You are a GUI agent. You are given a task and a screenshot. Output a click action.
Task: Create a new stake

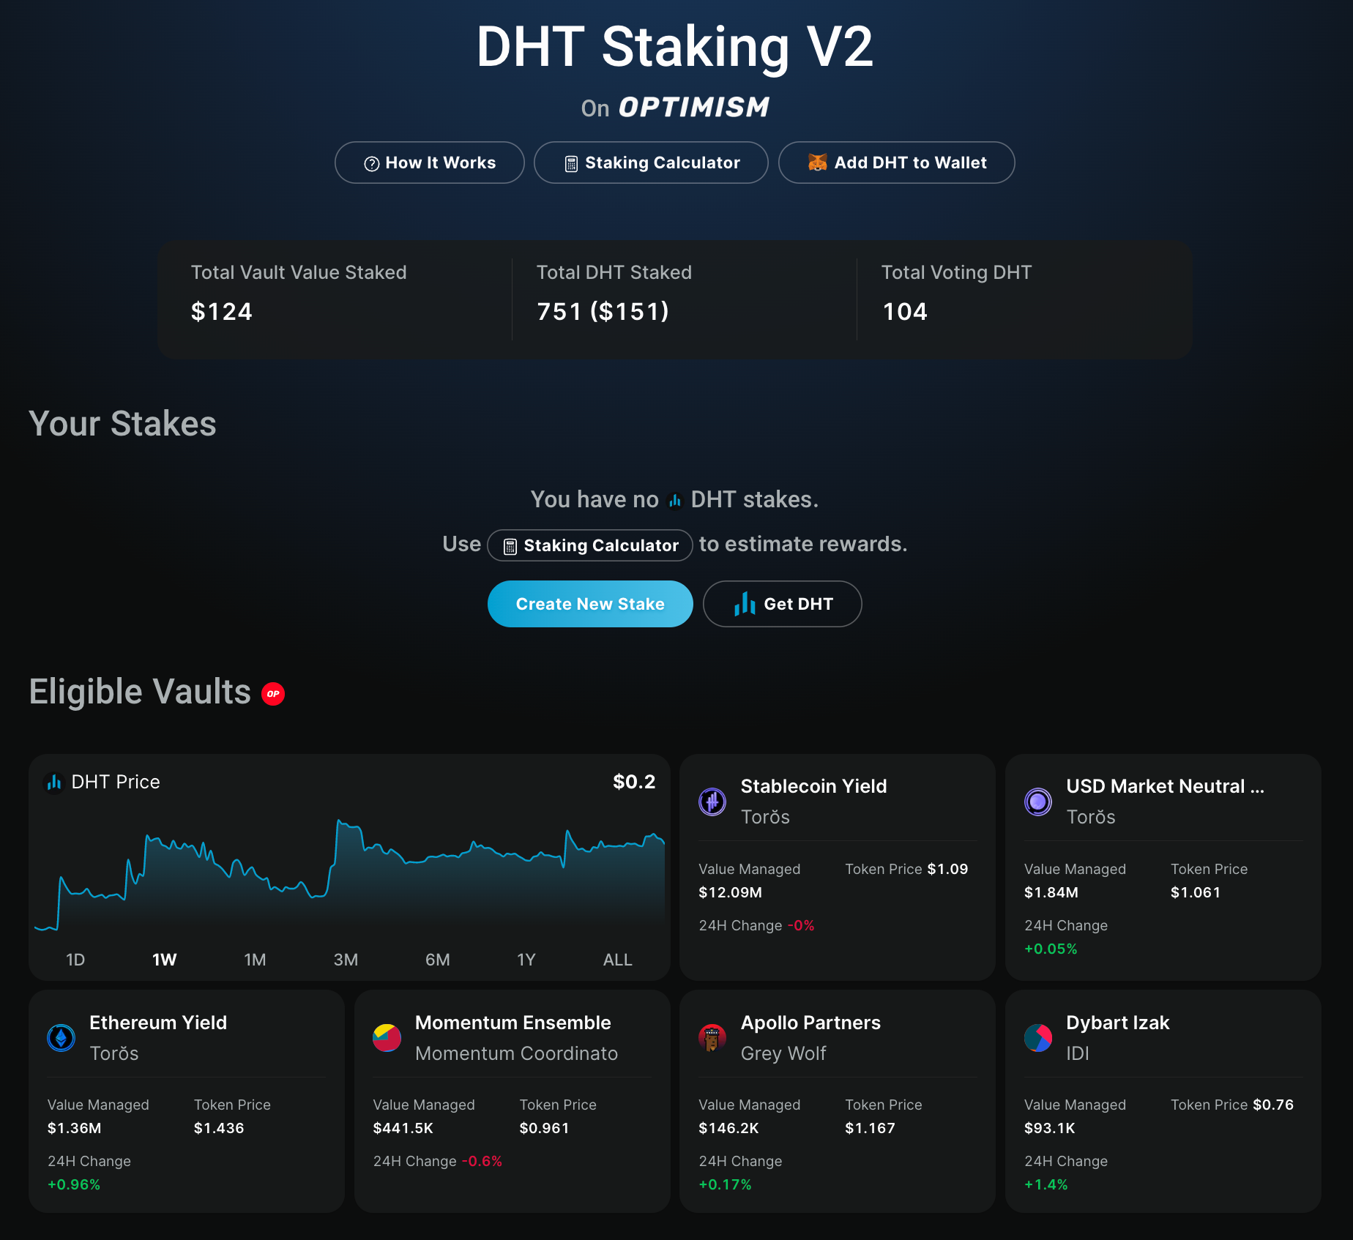pyautogui.click(x=590, y=604)
